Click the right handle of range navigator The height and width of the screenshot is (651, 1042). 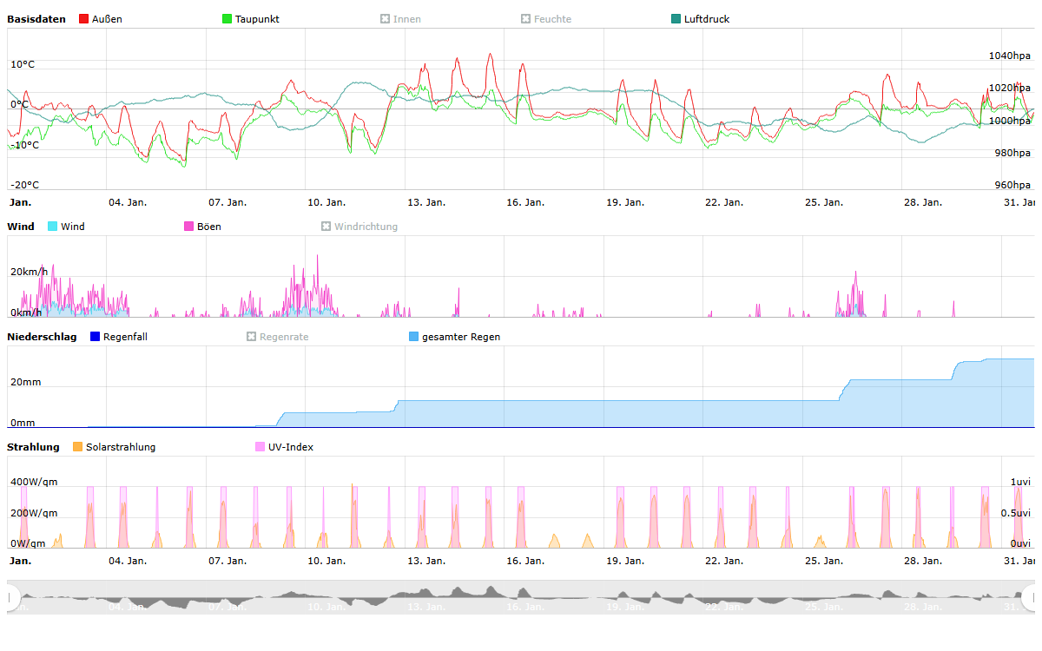[x=1029, y=597]
